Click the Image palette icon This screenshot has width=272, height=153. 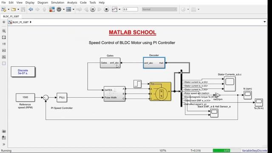[x=4, y=57]
